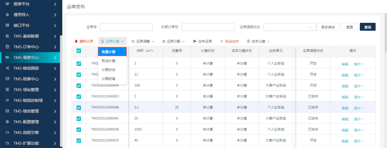This screenshot has width=387, height=148.
Task: Click the TMS-调度中心 truck icon in sidebar
Action: pos(8,57)
